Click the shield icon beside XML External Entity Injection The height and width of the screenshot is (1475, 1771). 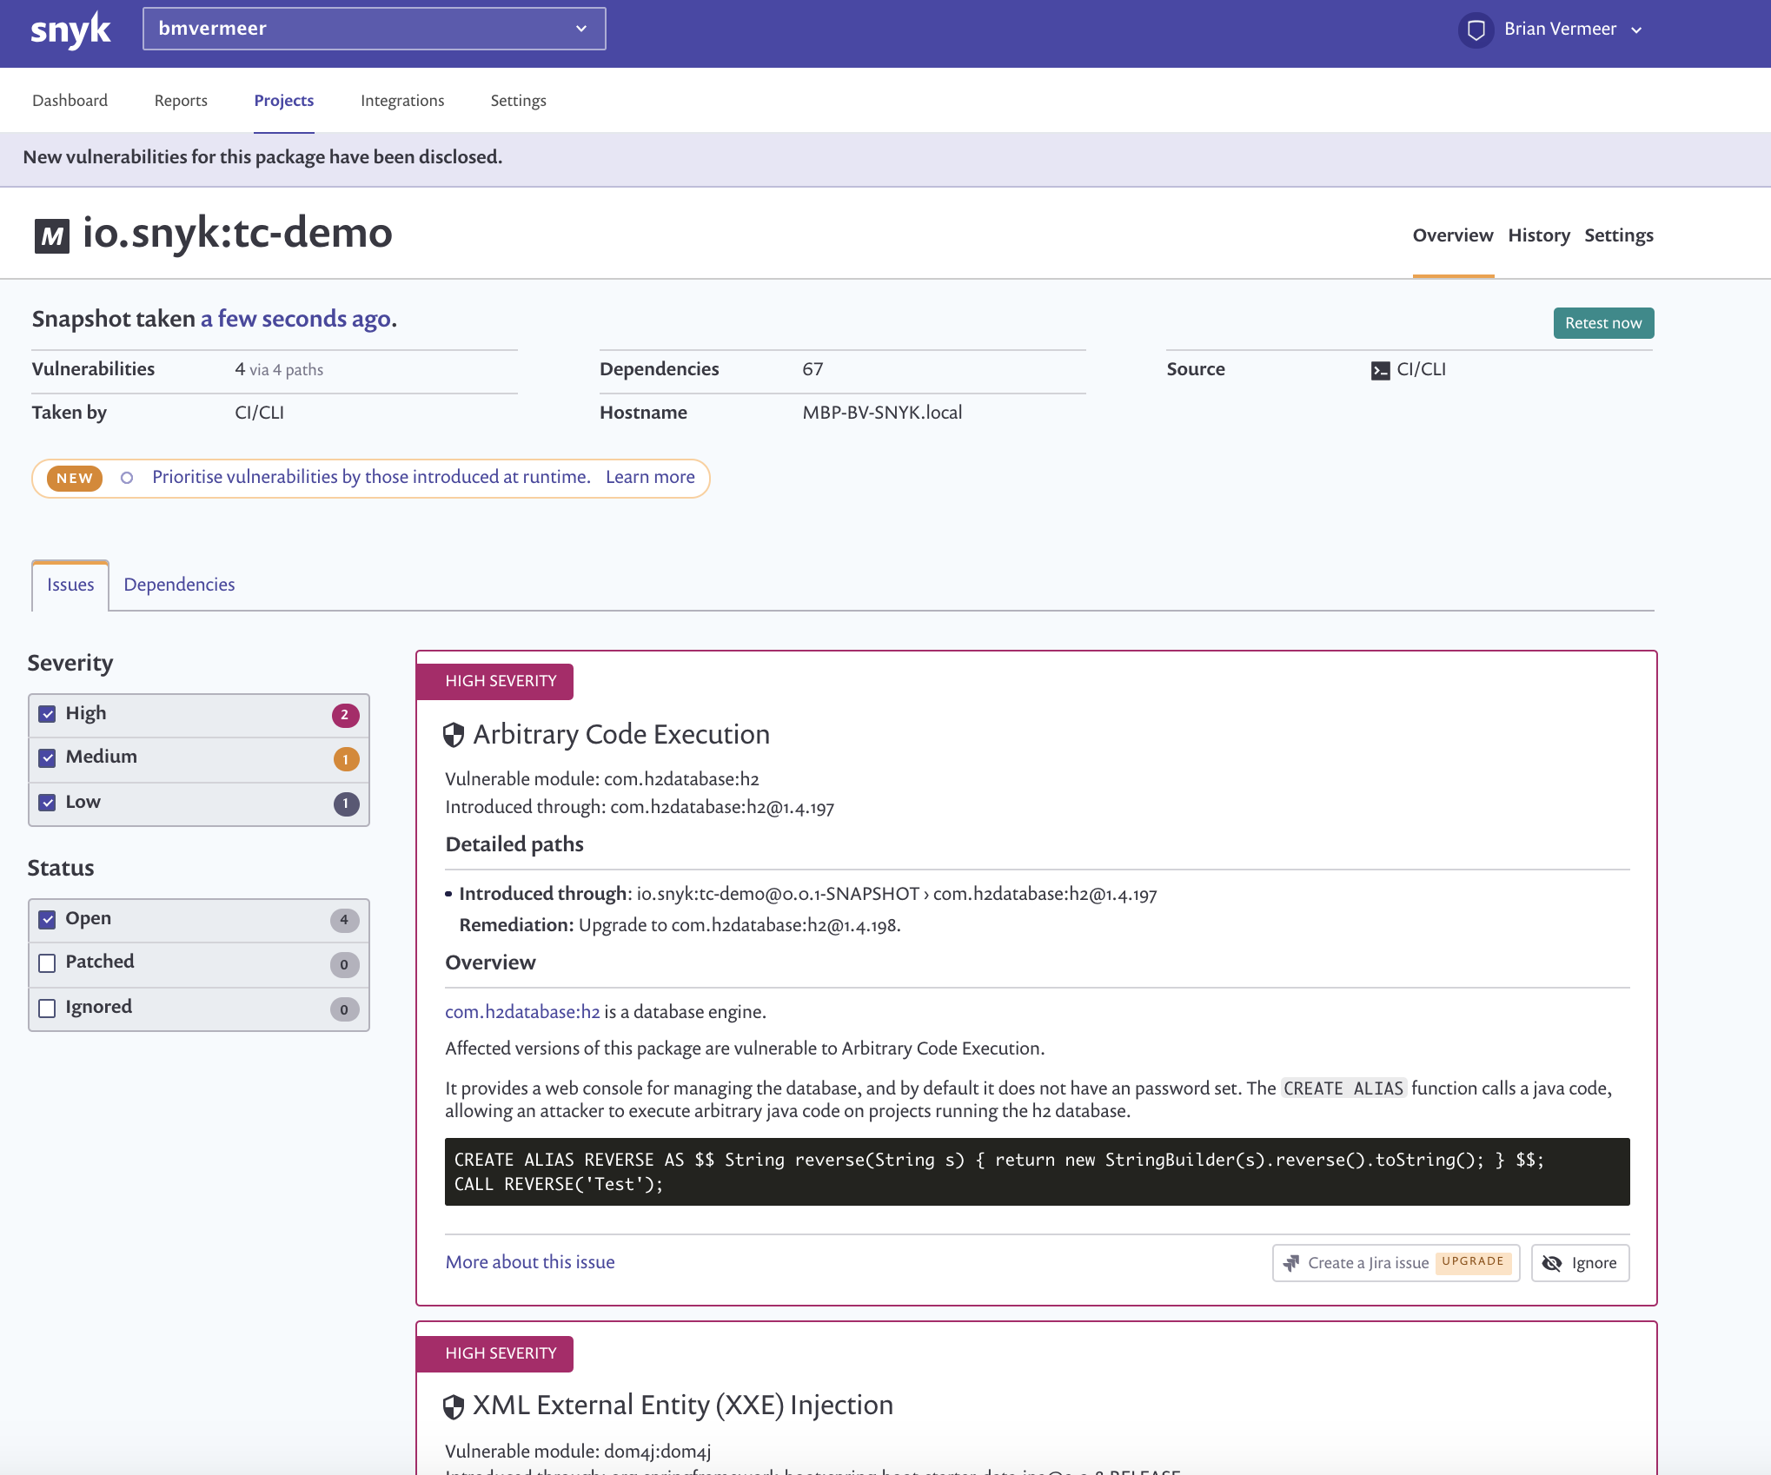click(x=454, y=1406)
